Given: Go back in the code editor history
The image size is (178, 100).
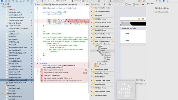Looking at the screenshot, I should coord(46,1).
